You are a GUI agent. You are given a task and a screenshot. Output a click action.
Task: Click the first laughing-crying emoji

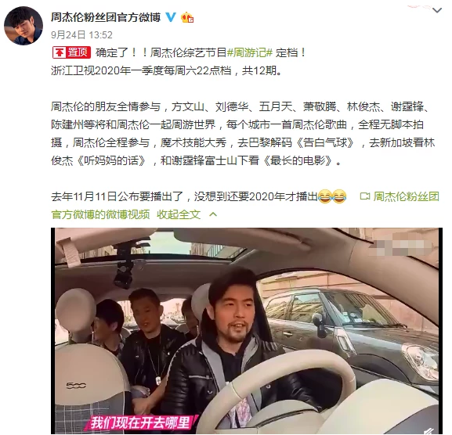tap(325, 196)
